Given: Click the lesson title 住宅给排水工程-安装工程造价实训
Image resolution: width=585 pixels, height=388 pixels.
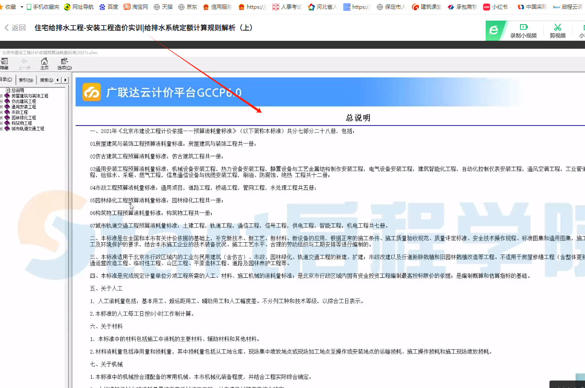Looking at the screenshot, I should pos(88,28).
